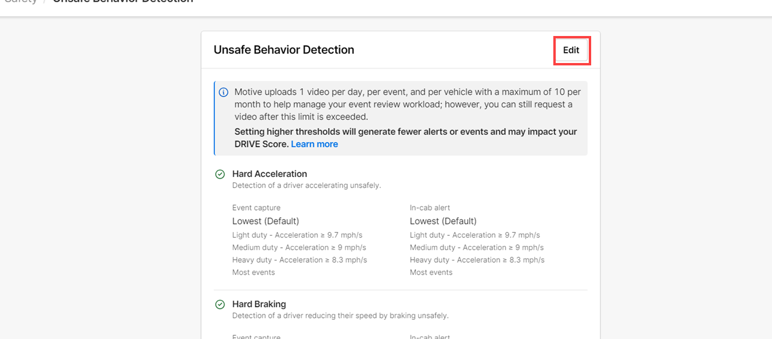Click the In-cab alert label for Hard Acceleration
This screenshot has width=772, height=339.
coord(430,208)
